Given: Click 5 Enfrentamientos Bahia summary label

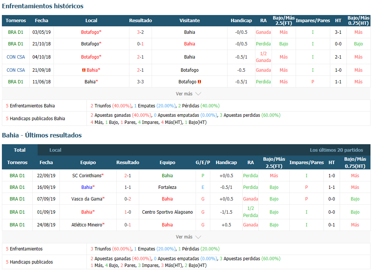Looking at the screenshot, I should tap(30, 106).
